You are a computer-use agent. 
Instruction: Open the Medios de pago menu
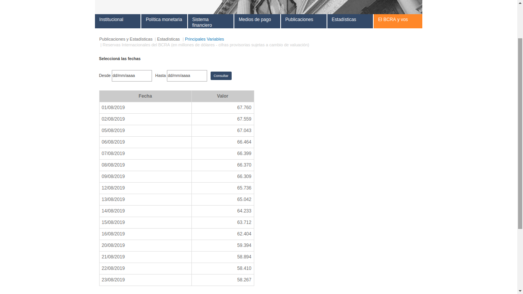tap(257, 21)
